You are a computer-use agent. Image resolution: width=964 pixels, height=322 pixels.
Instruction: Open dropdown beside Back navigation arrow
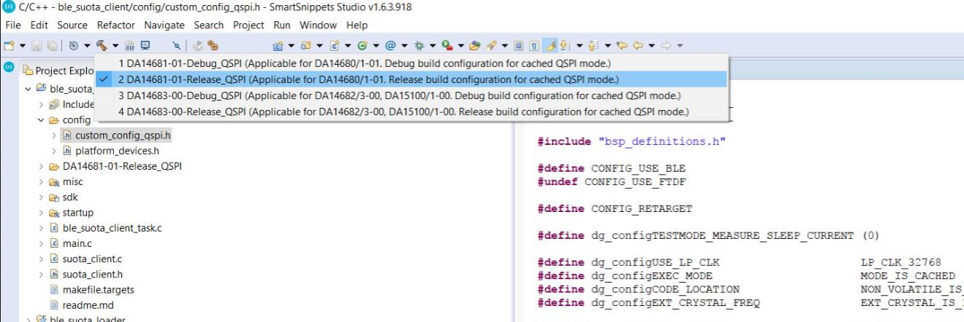click(x=651, y=45)
